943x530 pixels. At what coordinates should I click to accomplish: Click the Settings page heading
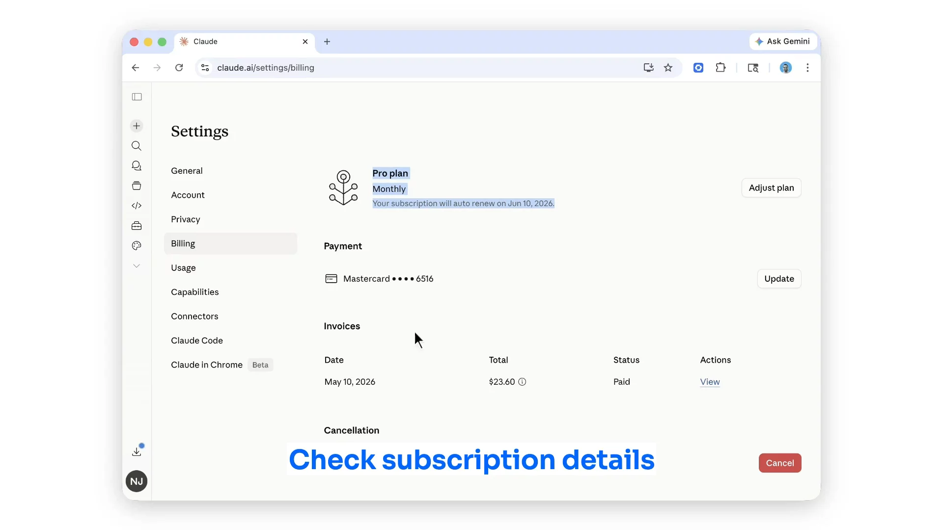point(199,132)
